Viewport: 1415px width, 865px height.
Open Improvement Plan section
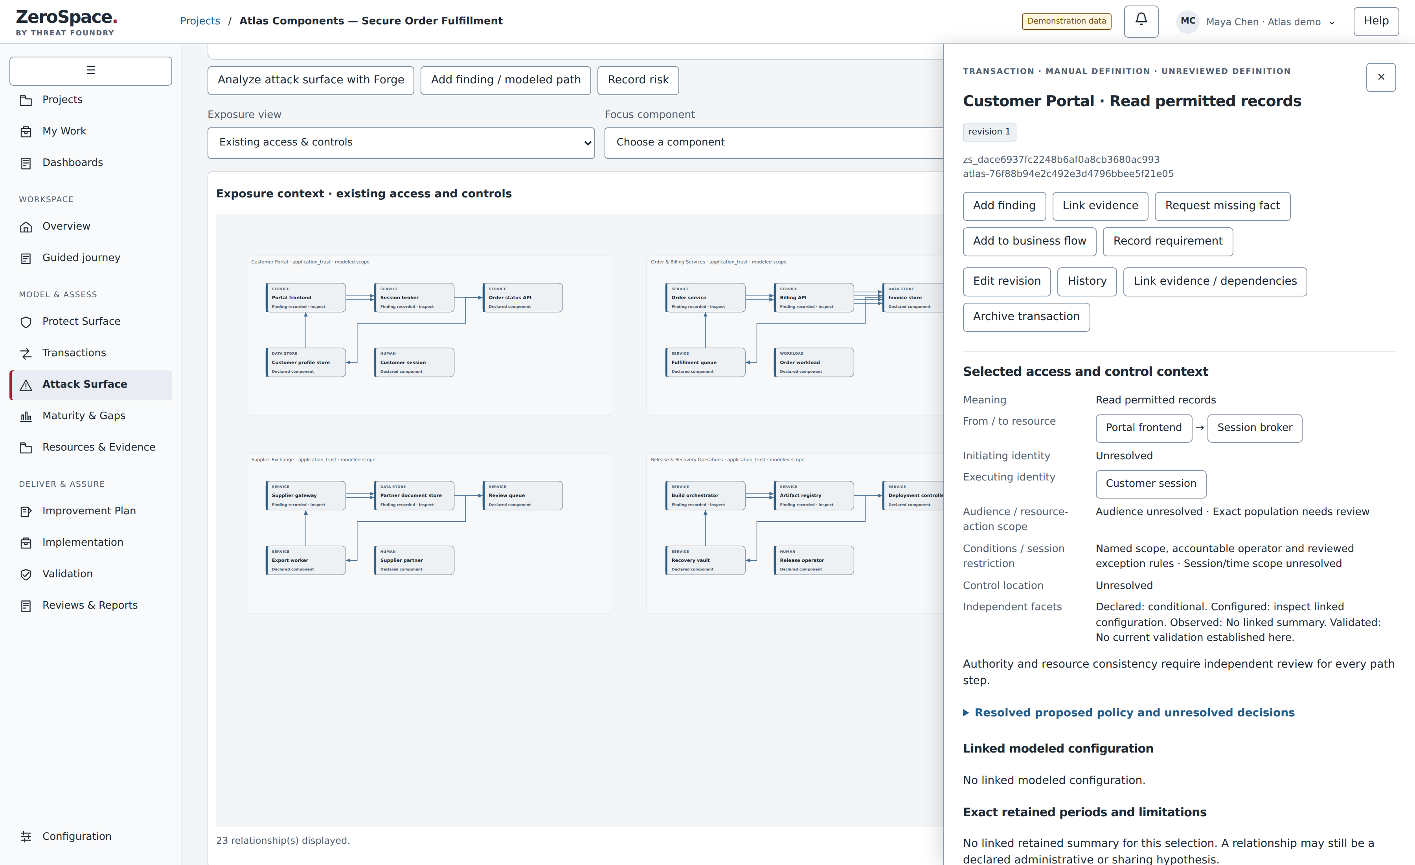(91, 511)
